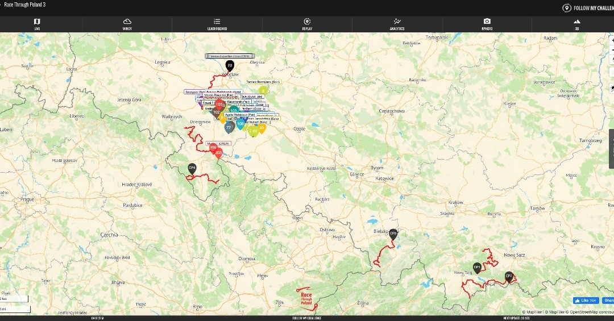This screenshot has width=614, height=321.
Task: Open the LIVE map tab
Action: [37, 24]
